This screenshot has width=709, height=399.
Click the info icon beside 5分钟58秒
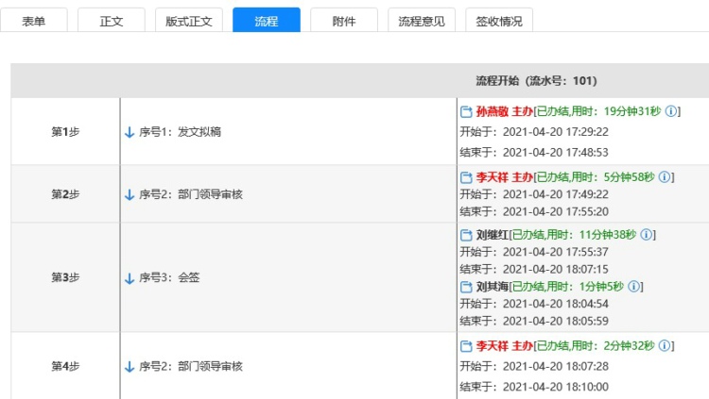point(665,177)
